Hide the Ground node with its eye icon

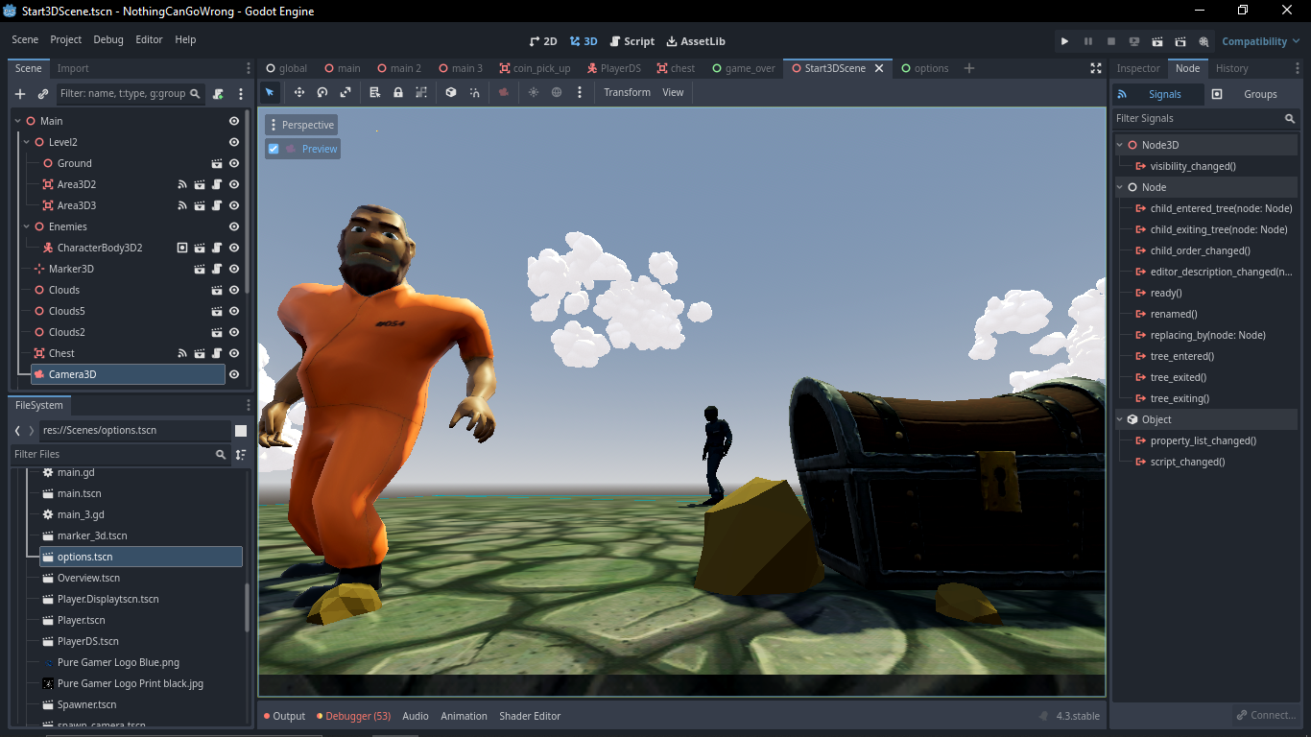233,163
